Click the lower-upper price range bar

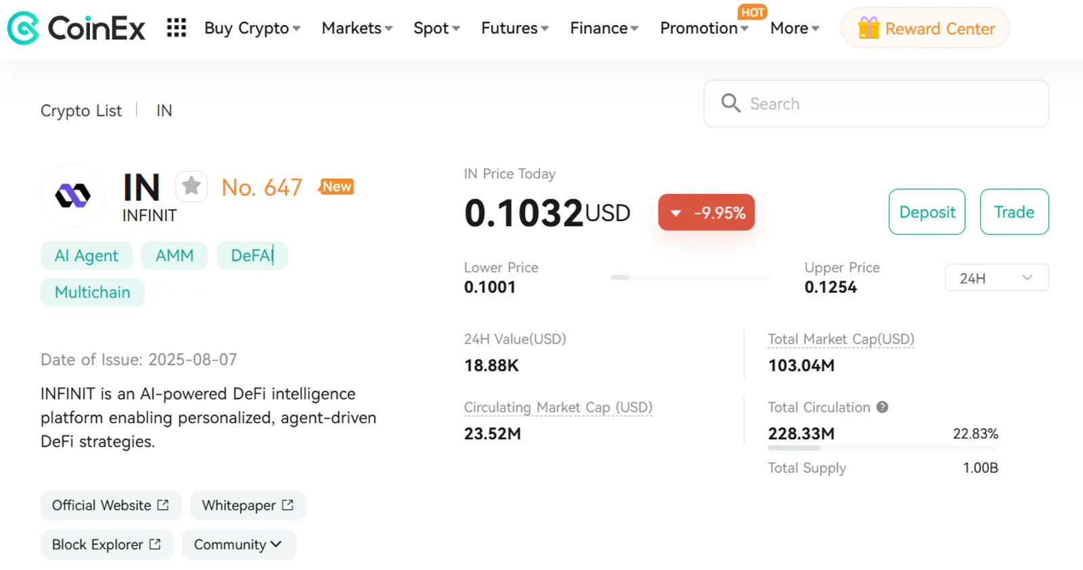(690, 277)
